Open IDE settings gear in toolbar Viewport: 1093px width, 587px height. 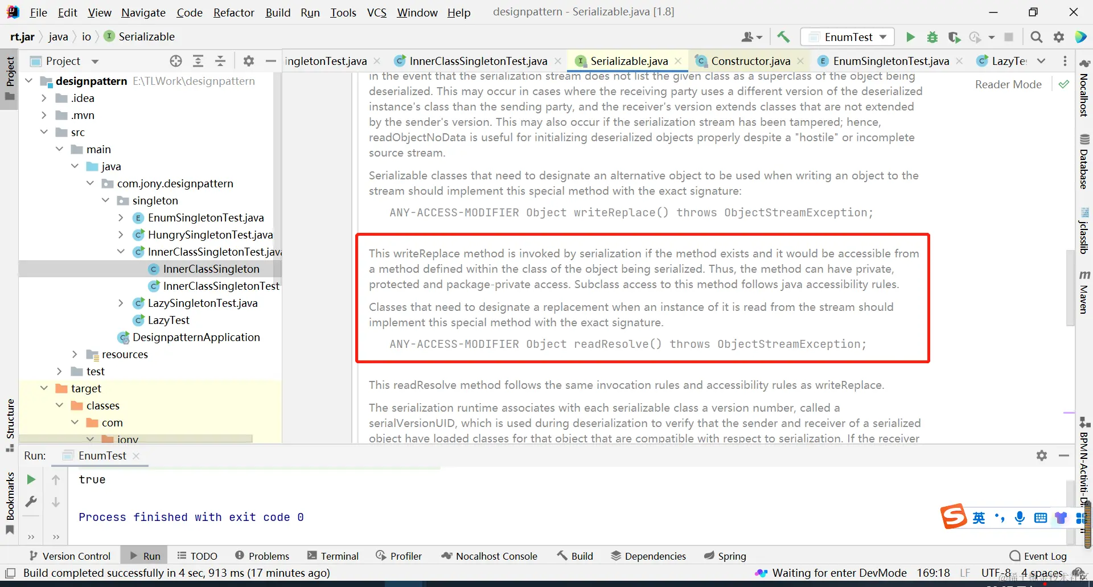1059,37
